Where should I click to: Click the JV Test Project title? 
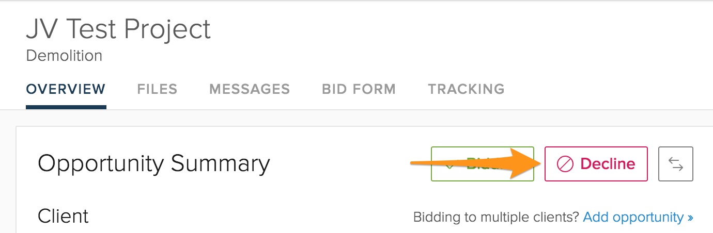[x=118, y=29]
